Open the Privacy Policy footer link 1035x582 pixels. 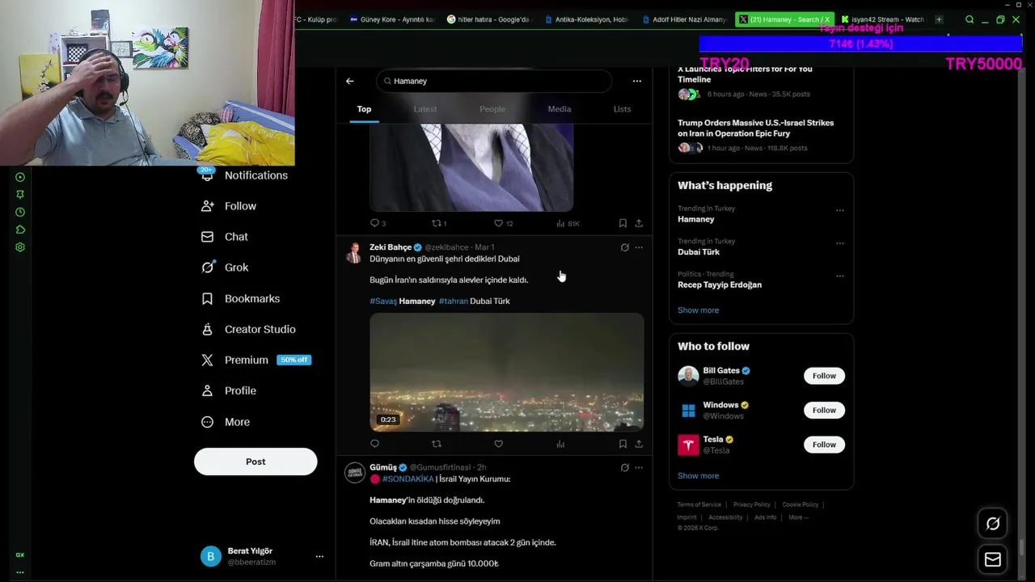click(752, 504)
